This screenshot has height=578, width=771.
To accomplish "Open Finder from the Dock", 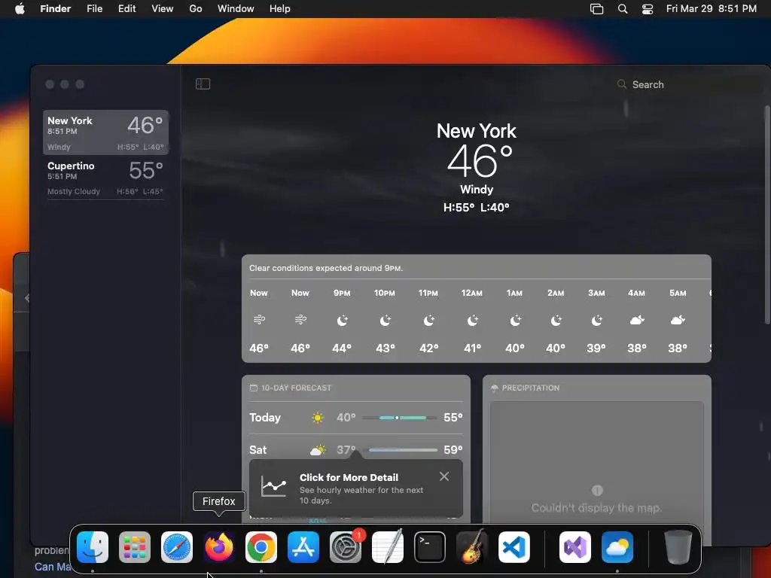I will pyautogui.click(x=93, y=547).
